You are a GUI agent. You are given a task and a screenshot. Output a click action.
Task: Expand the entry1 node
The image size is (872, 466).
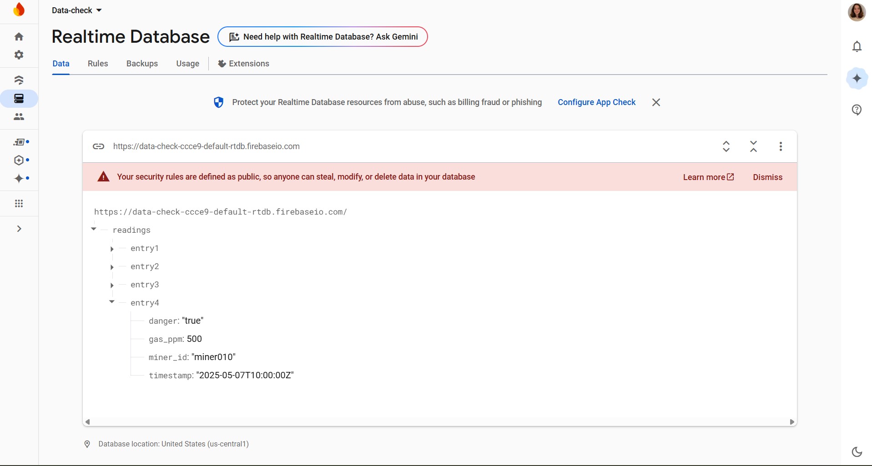tap(112, 249)
